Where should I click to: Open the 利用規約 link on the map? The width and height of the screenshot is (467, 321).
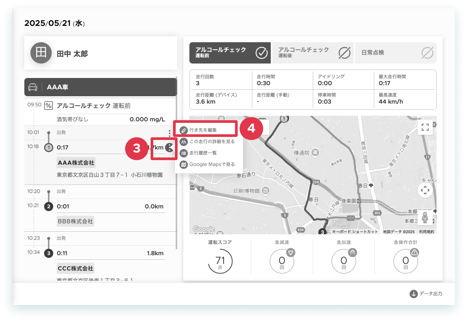(x=426, y=232)
